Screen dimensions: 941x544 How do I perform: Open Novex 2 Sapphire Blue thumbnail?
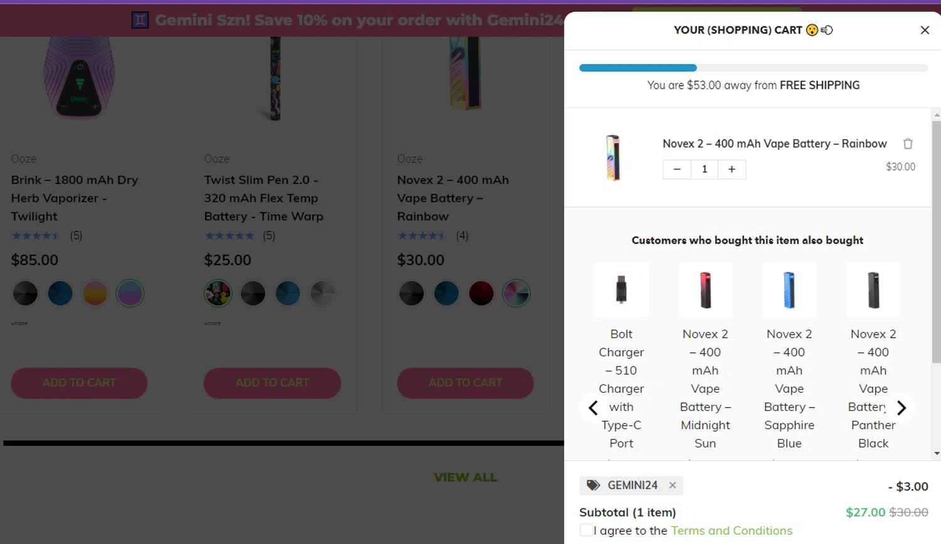tap(789, 290)
